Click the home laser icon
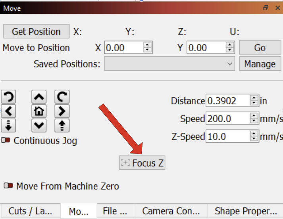The width and height of the screenshot is (283, 219). pyautogui.click(x=39, y=111)
